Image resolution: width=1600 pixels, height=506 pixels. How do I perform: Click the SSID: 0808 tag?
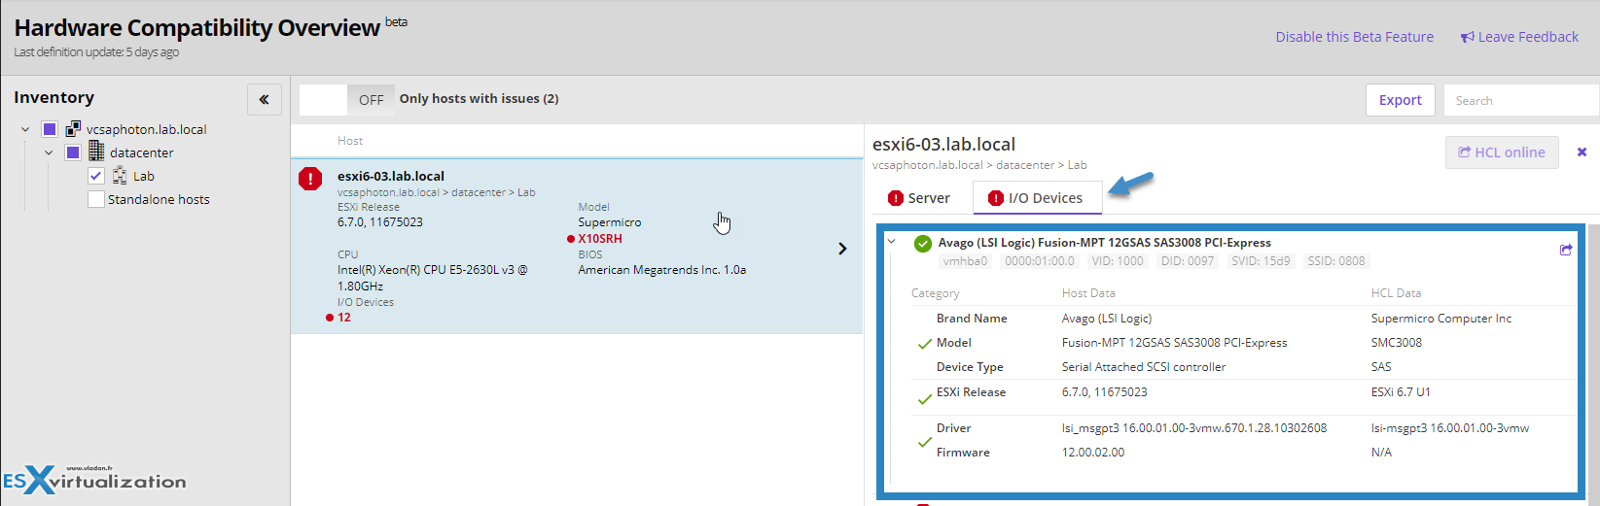tap(1336, 261)
